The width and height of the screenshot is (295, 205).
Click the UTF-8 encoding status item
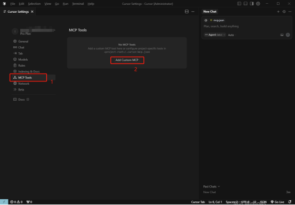tap(245, 202)
